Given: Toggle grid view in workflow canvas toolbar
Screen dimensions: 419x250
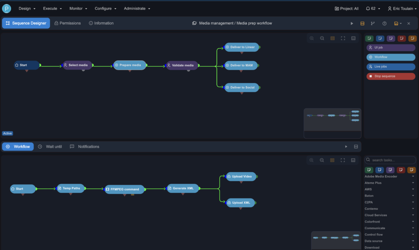Looking at the screenshot, I should 333,160.
